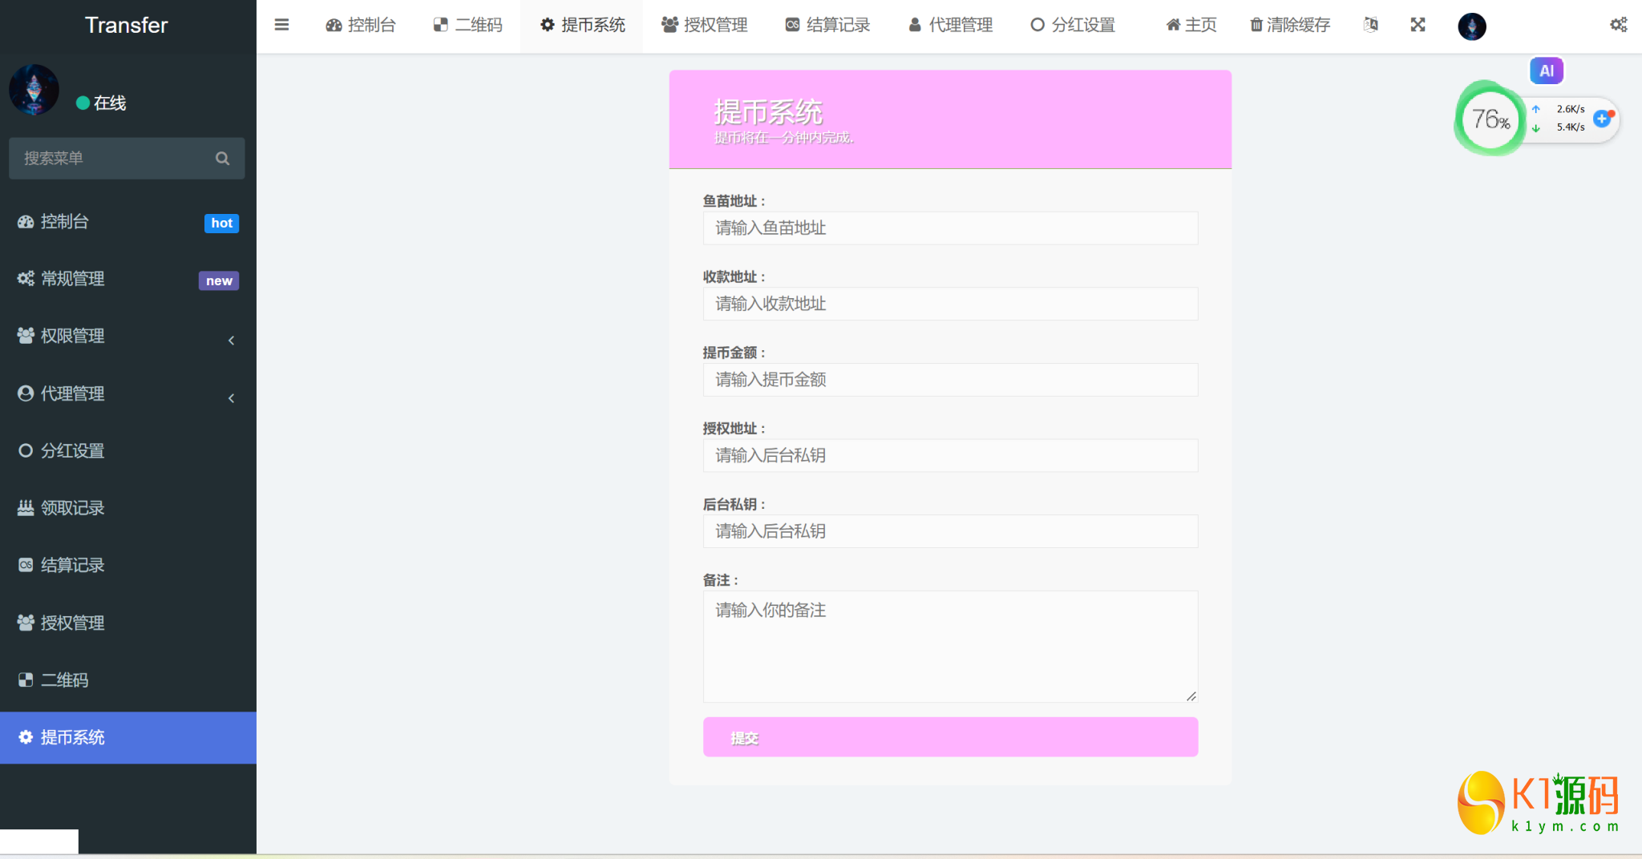Expand the sidebar 代理管理 submenu chevron
The image size is (1642, 859).
click(231, 398)
